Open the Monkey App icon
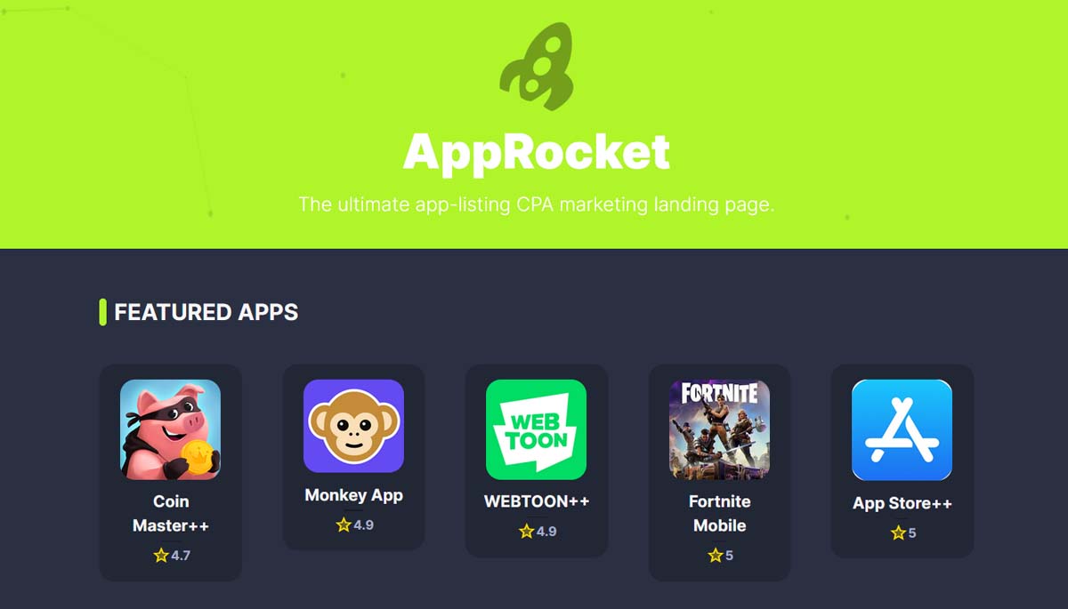 (353, 426)
